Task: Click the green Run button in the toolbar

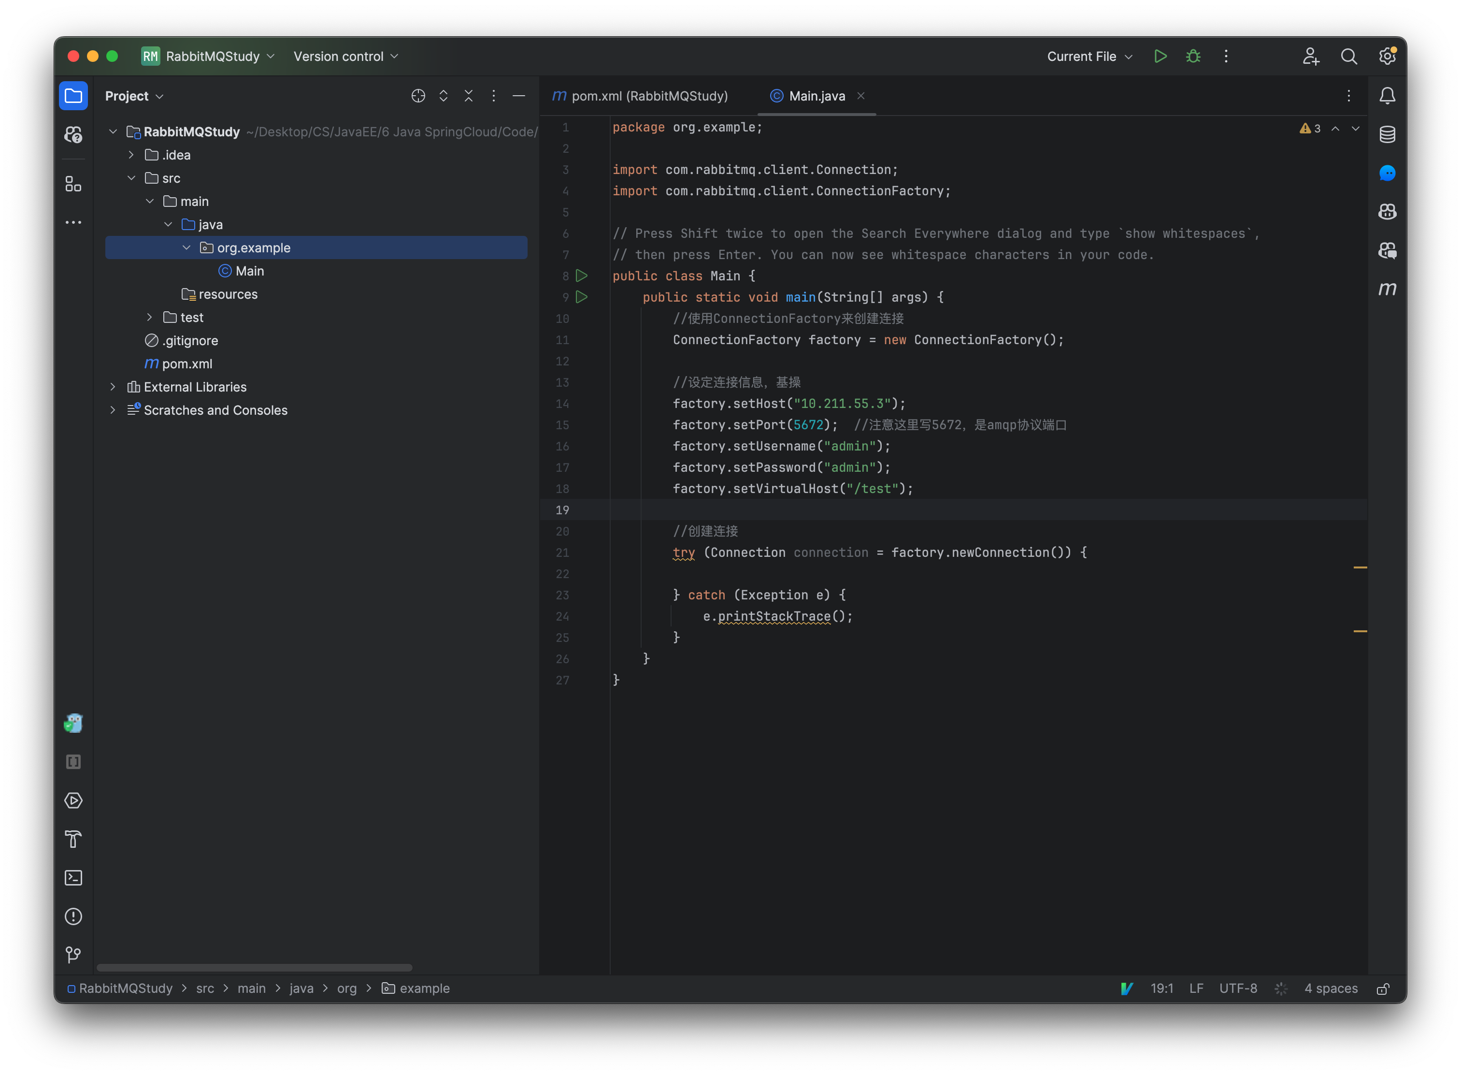Action: pos(1160,57)
